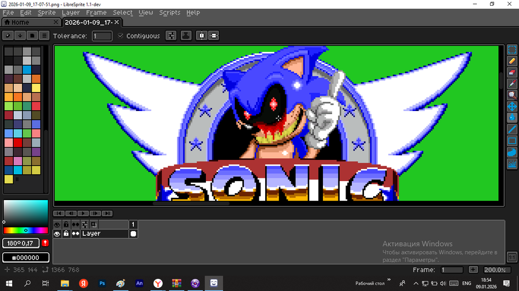This screenshot has height=291, width=519.
Task: Toggle the Contiguous checkbox
Action: click(x=121, y=36)
